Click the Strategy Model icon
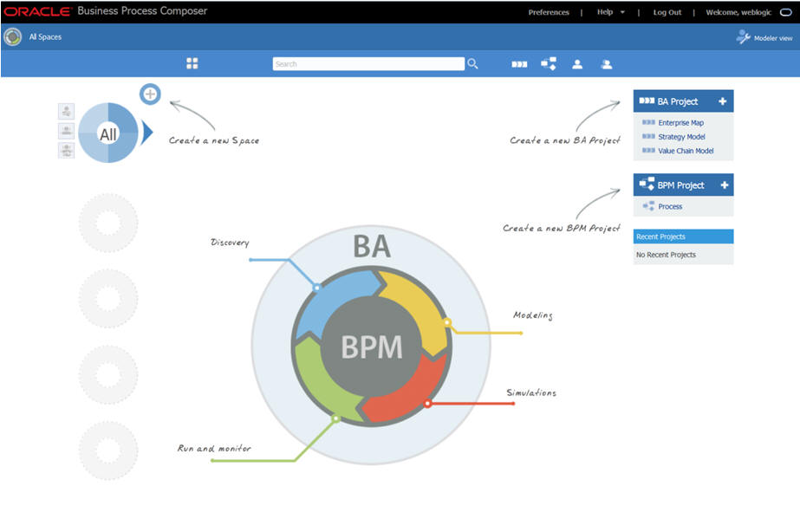 [648, 136]
